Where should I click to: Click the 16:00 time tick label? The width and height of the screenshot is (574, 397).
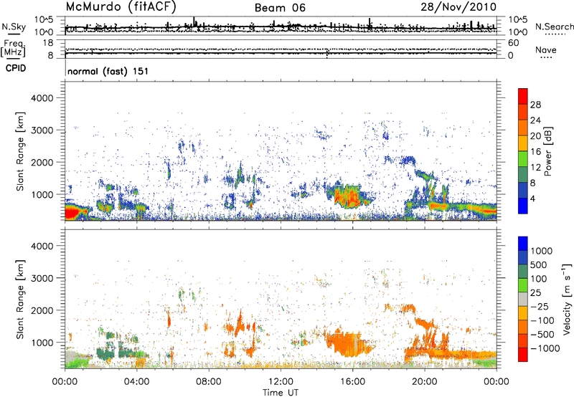coord(352,382)
